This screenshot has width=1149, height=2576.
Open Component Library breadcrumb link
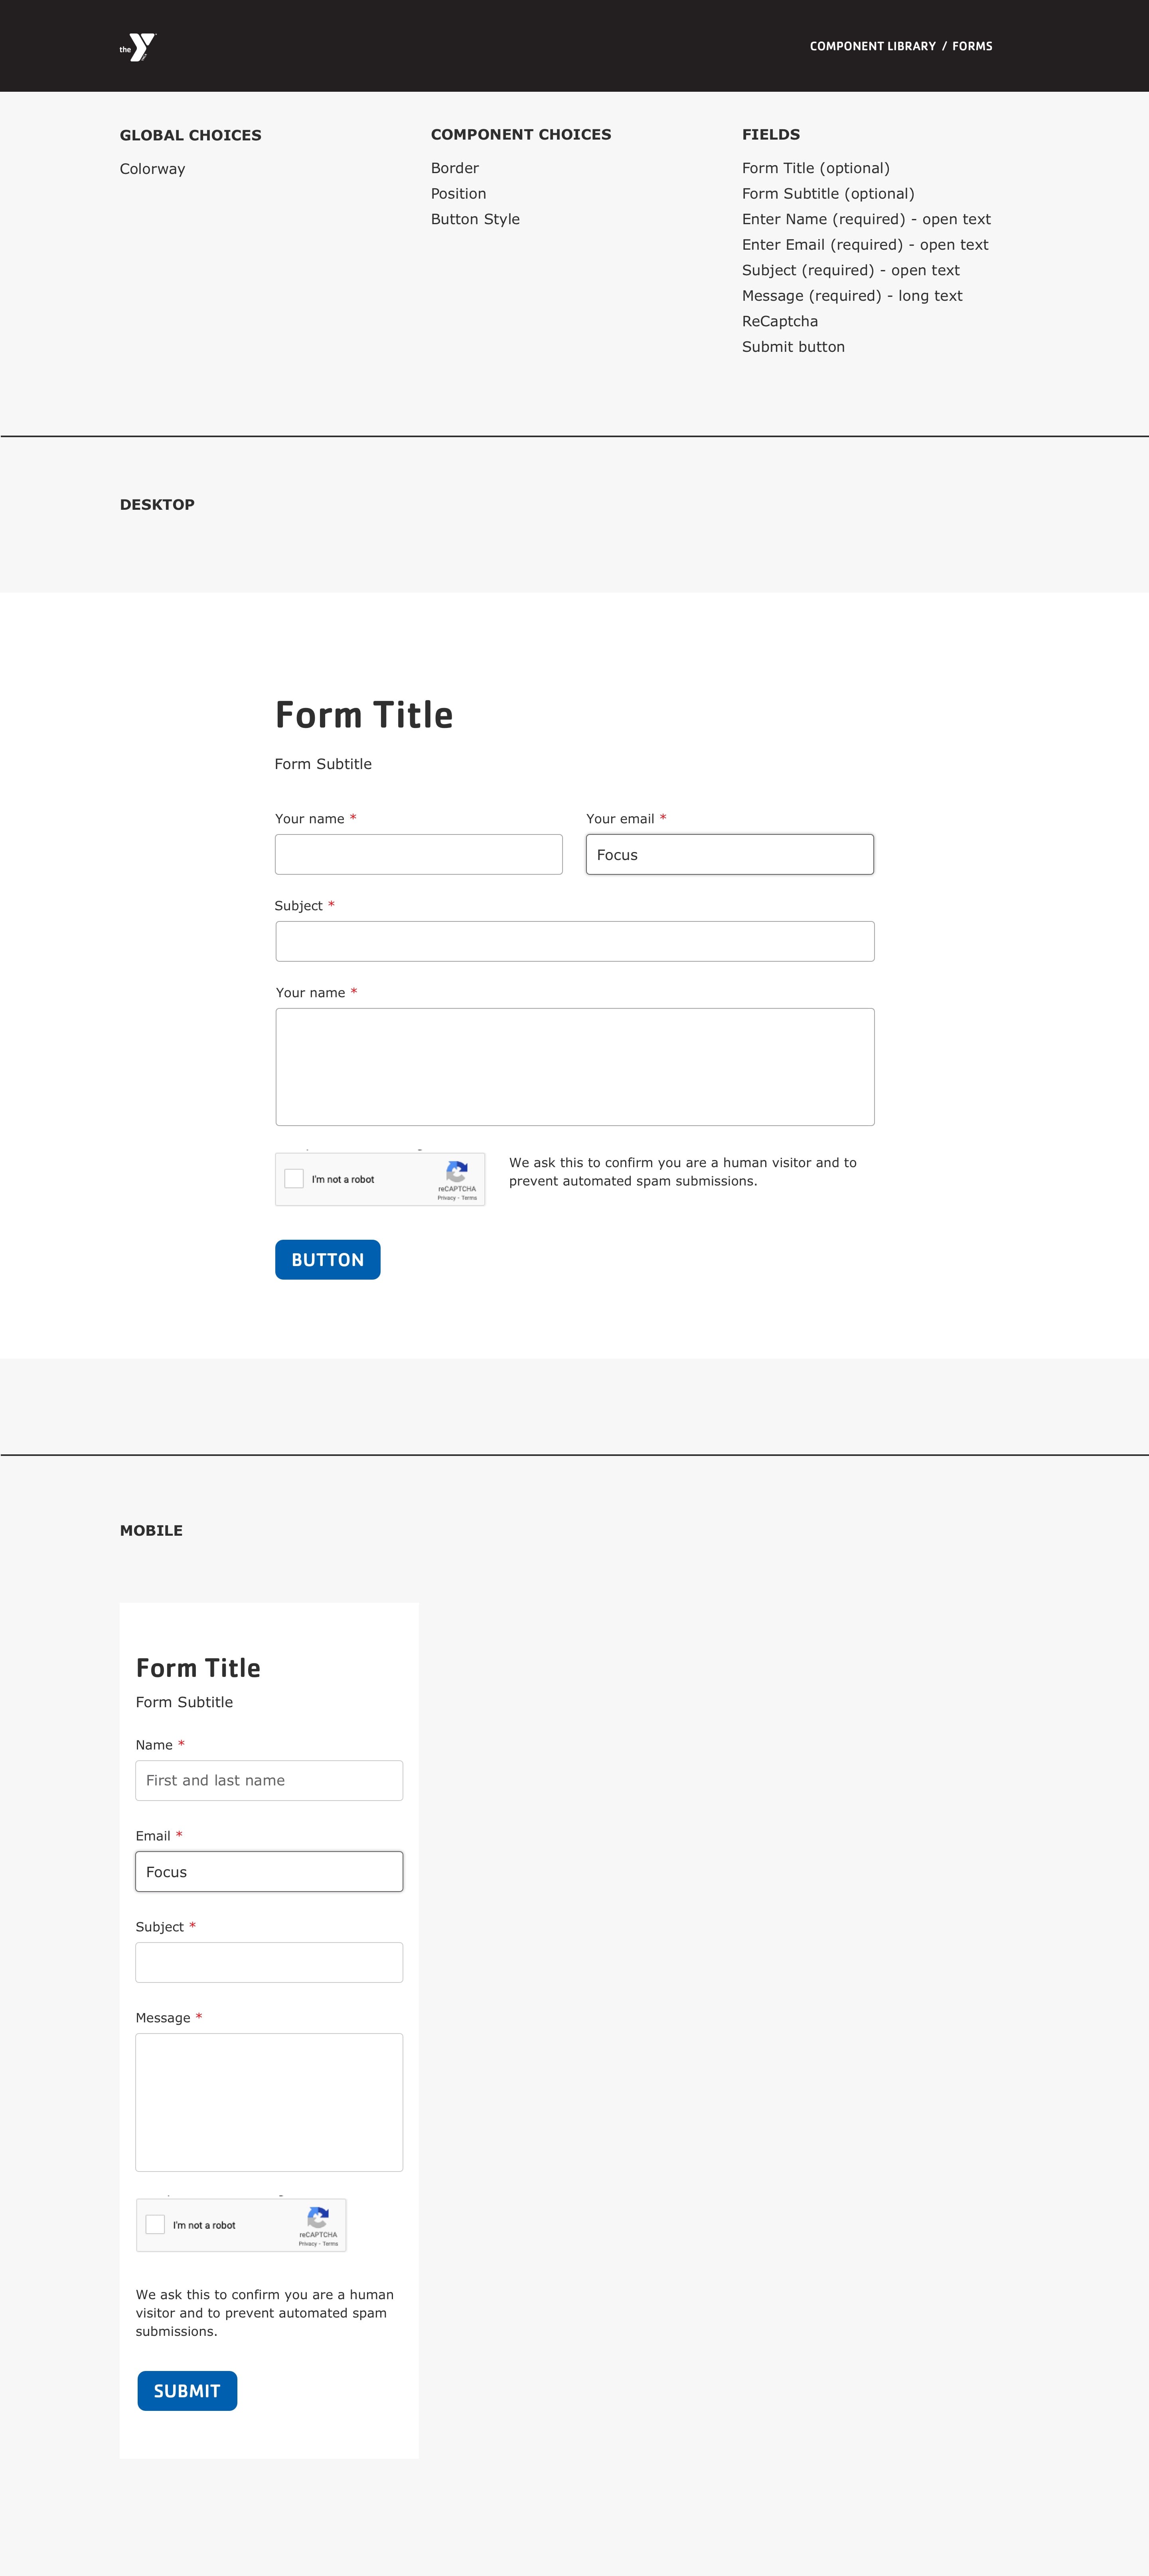[x=872, y=46]
